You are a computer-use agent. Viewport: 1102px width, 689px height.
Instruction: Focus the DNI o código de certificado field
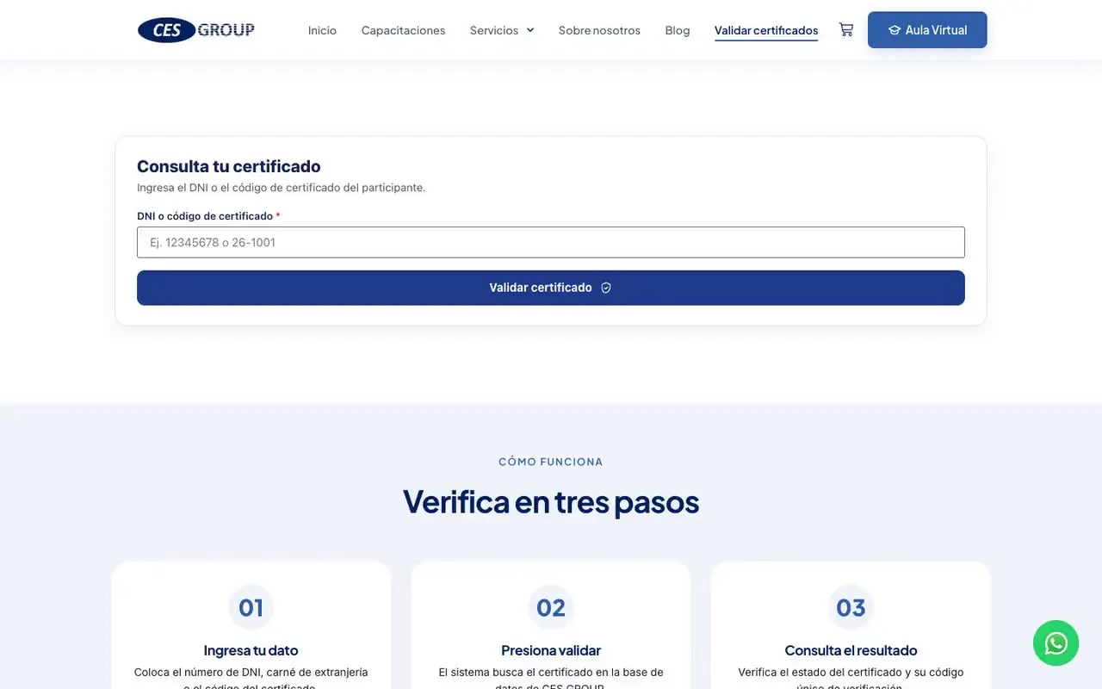(x=551, y=242)
